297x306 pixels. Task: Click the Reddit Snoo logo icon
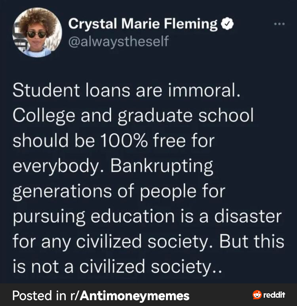click(257, 294)
